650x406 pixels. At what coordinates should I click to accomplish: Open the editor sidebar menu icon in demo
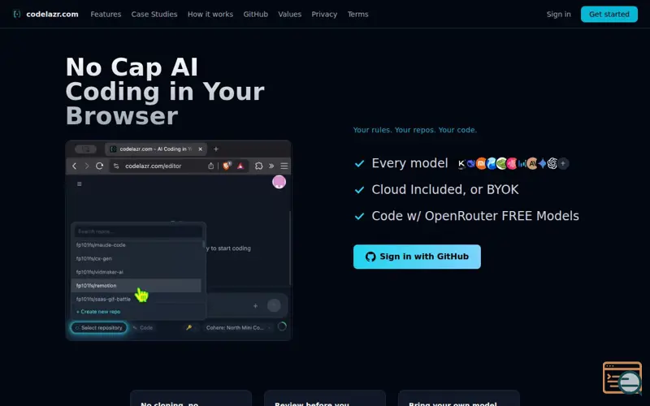[79, 184]
